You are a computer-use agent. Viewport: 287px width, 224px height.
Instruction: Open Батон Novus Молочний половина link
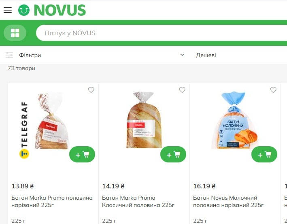point(228,201)
